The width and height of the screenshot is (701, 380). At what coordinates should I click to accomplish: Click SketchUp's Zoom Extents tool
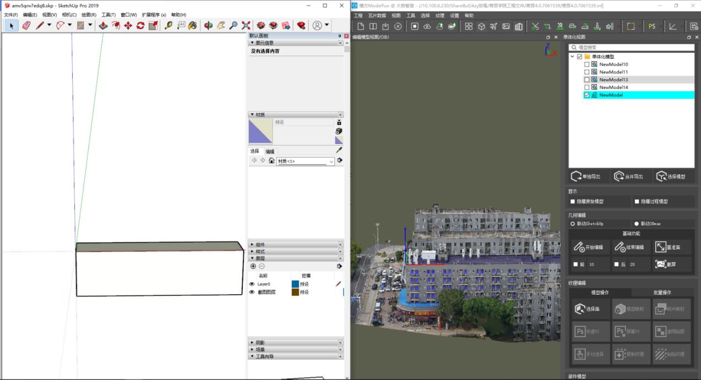pos(246,25)
